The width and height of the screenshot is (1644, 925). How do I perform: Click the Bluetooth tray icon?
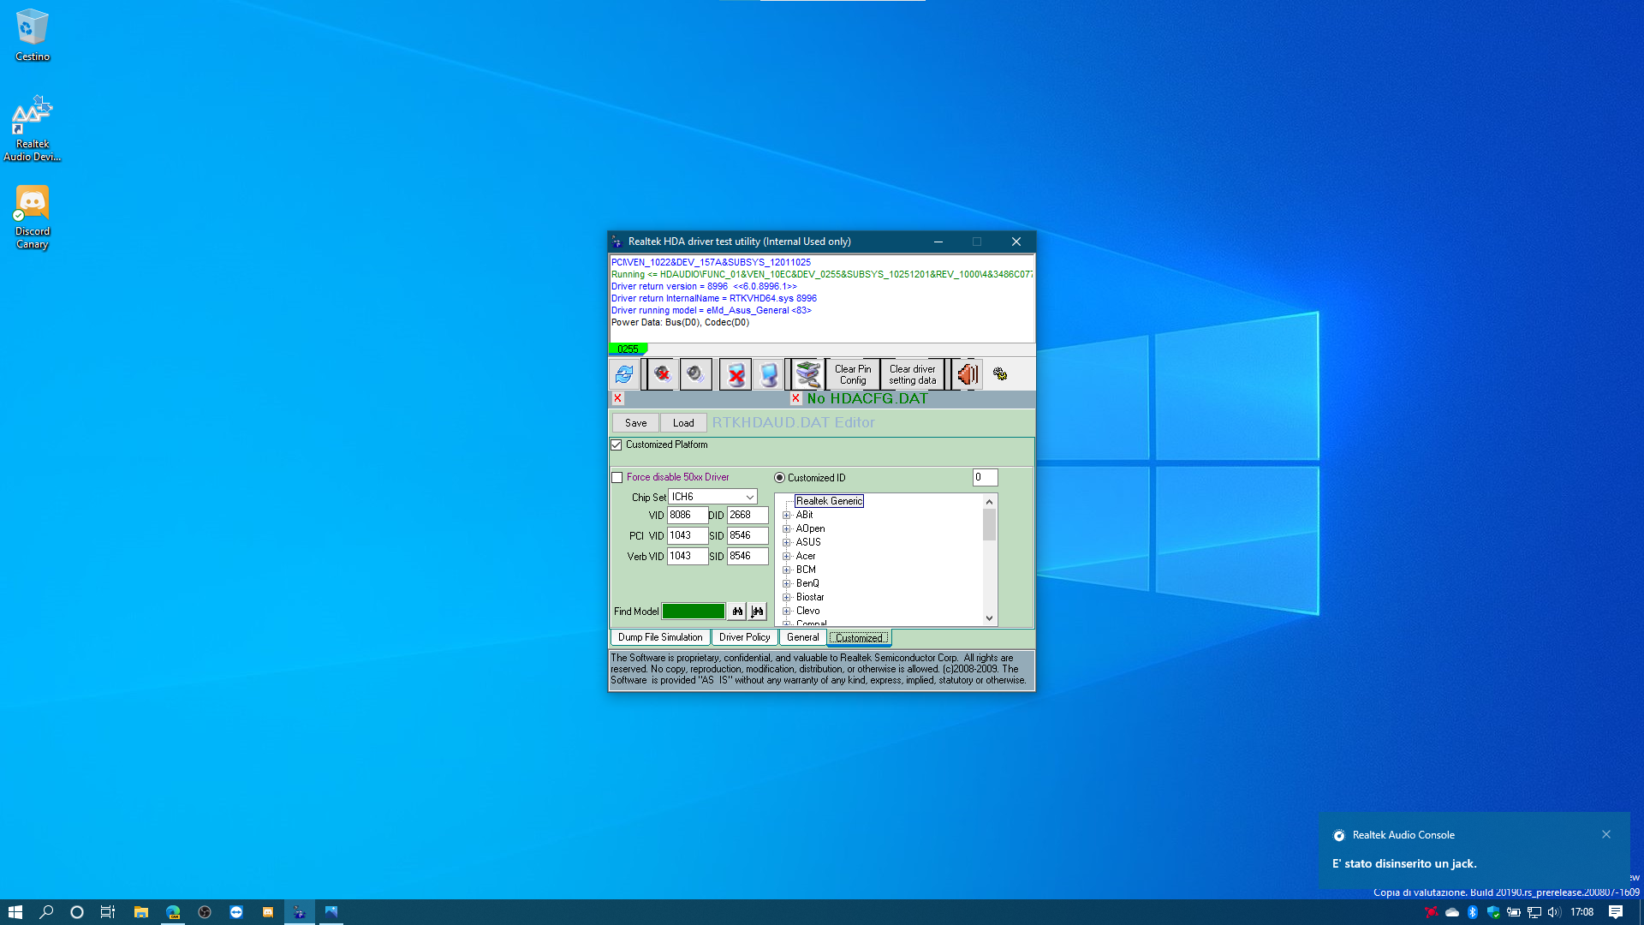[x=1473, y=912]
